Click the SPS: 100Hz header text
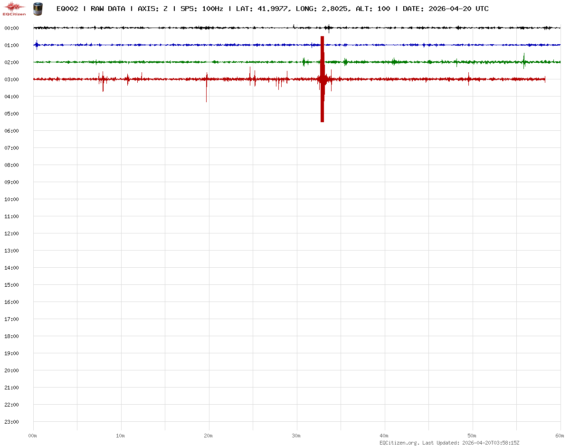Image resolution: width=570 pixels, height=447 pixels. click(x=201, y=9)
